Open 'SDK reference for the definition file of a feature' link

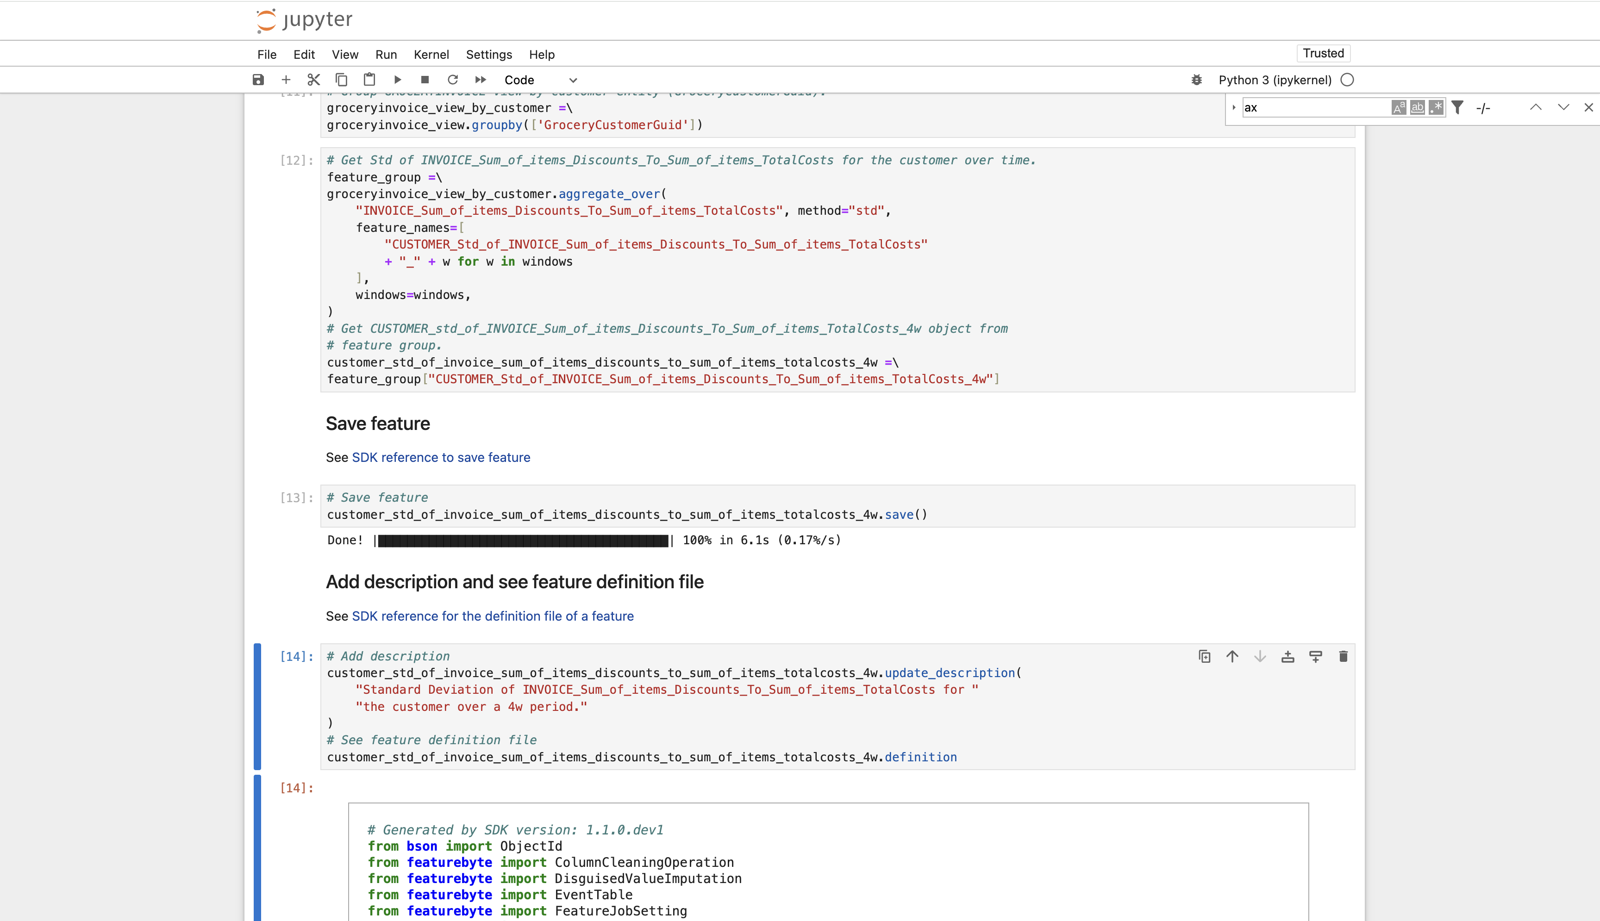click(493, 616)
